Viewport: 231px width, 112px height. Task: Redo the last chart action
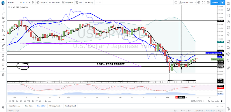100,2
